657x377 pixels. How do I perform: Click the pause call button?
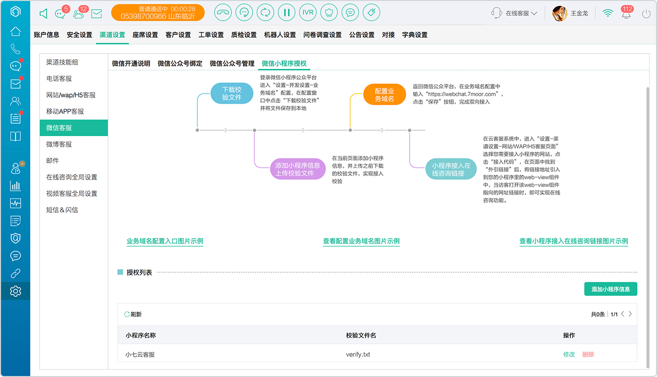click(x=286, y=13)
